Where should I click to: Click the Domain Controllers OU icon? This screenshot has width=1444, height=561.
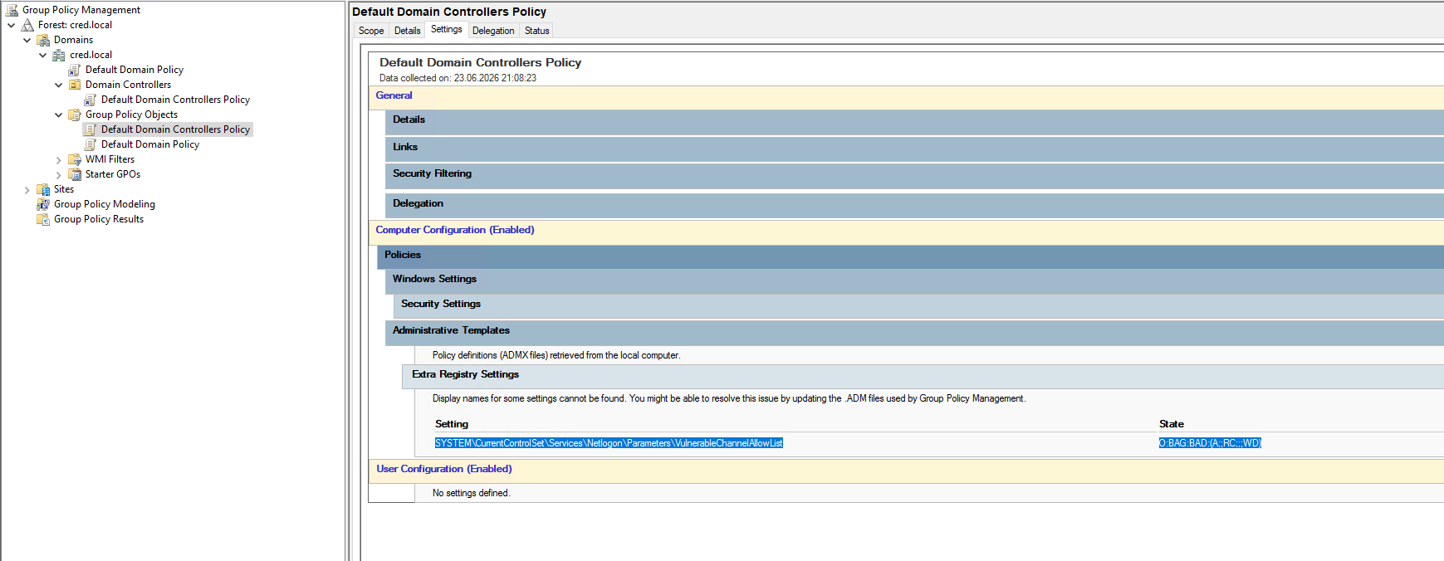(75, 85)
